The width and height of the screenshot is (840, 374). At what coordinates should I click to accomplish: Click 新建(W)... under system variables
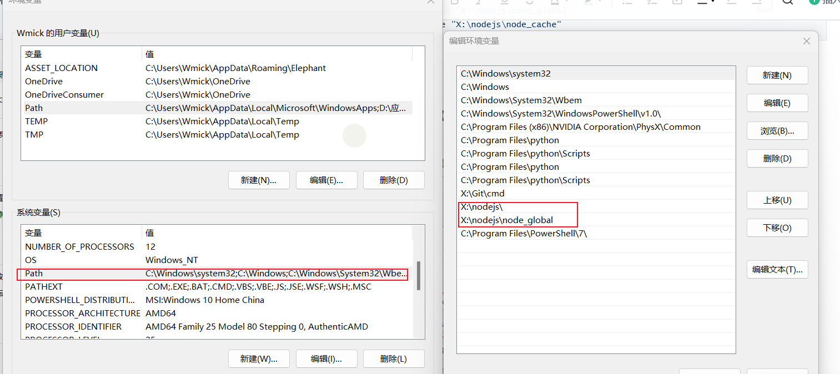tap(259, 359)
